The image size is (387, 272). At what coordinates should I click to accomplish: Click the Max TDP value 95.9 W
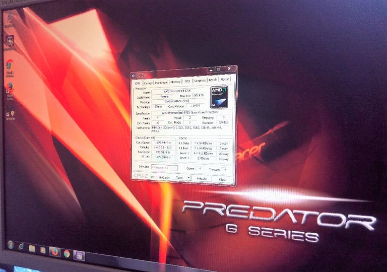[x=199, y=95]
